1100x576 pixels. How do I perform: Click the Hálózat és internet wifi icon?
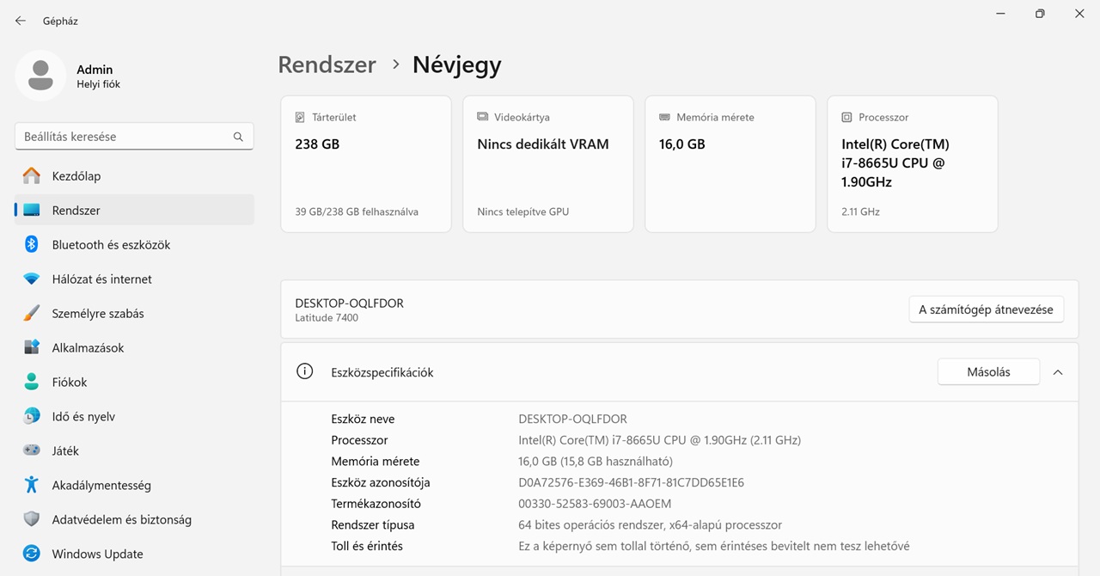coord(32,279)
